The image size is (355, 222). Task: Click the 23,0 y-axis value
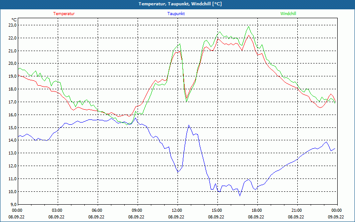12,25
